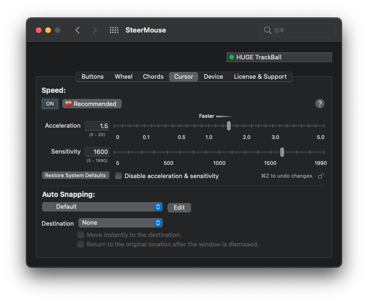
Task: Switch to the Chords tab
Action: (153, 77)
